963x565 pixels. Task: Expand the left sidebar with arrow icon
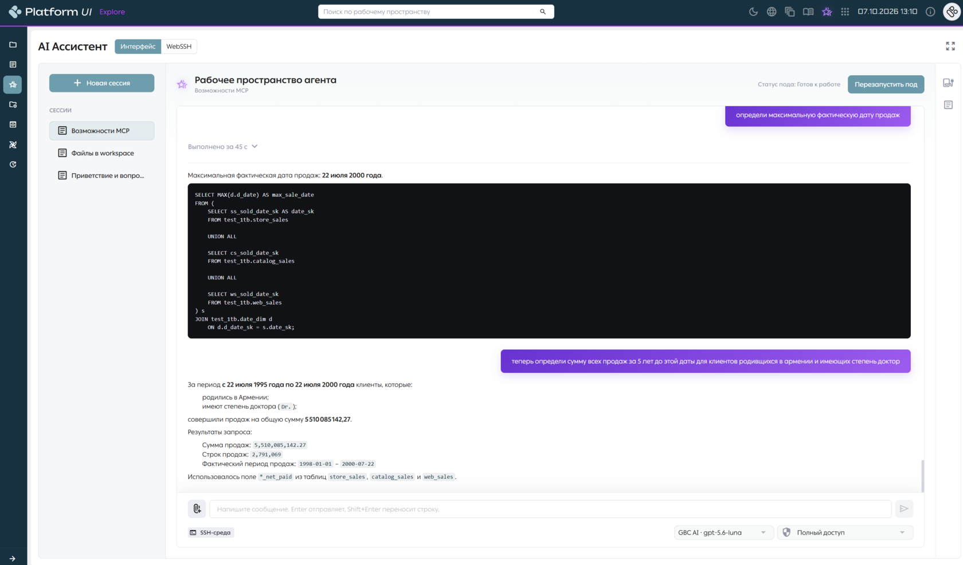(13, 558)
